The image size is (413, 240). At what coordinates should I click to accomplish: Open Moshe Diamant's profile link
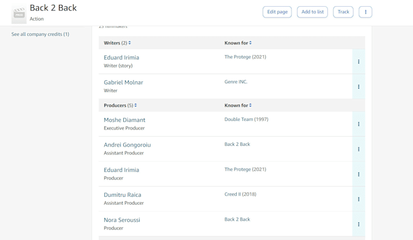(125, 120)
